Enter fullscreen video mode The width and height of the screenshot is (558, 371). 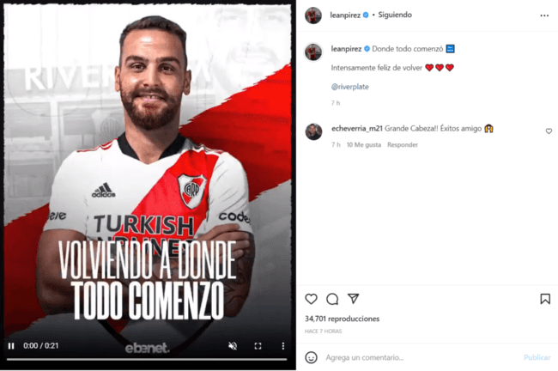point(258,346)
